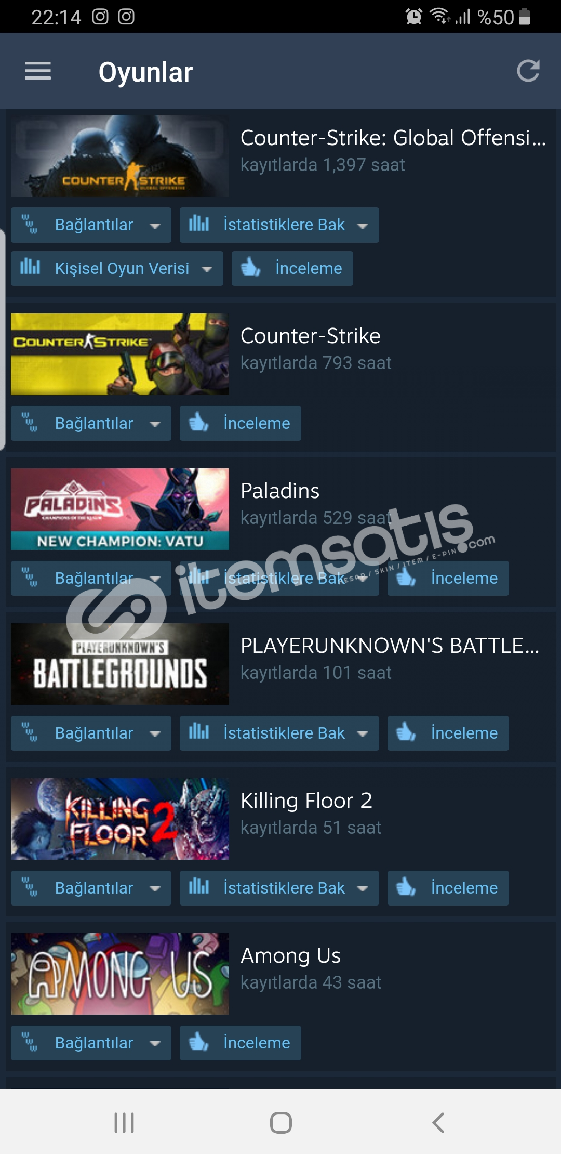Tap the bar chart icon for Killing Floor 2 stats
This screenshot has height=1154, width=561.
click(x=198, y=887)
